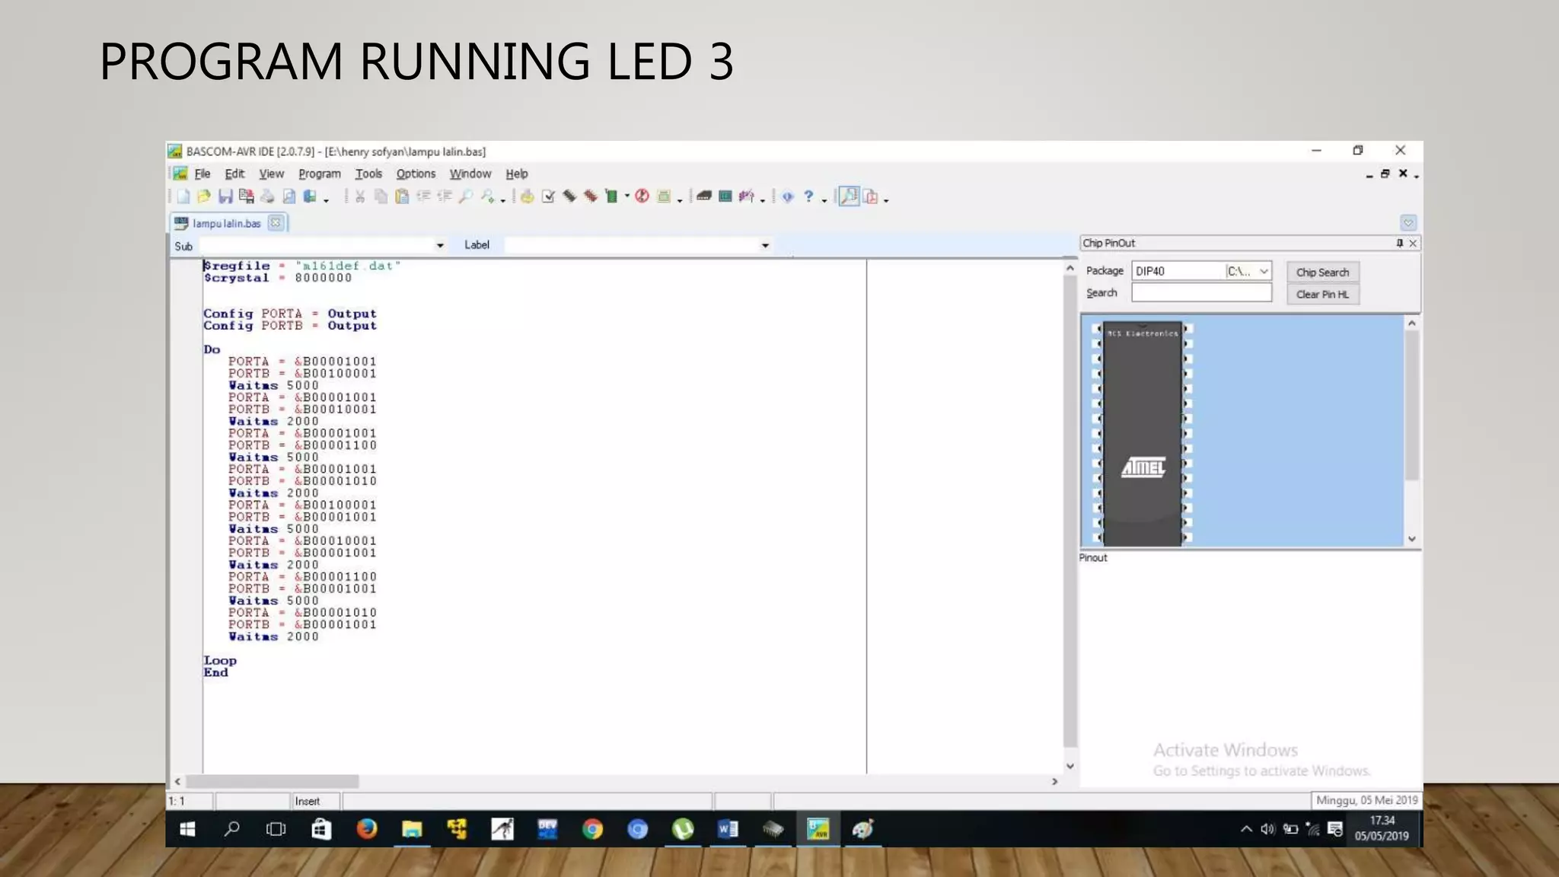Expand the Label dropdown list
Image resolution: width=1559 pixels, height=877 pixels.
[765, 245]
